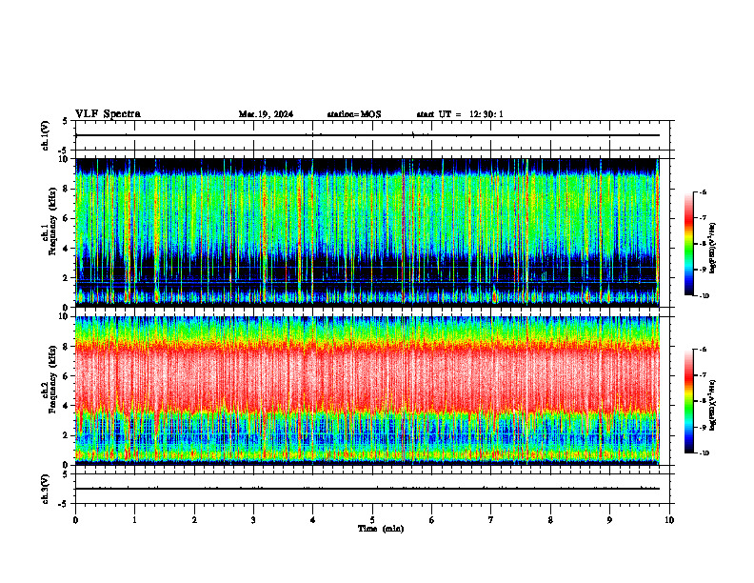Click time axis tick label "9"

coord(609,520)
